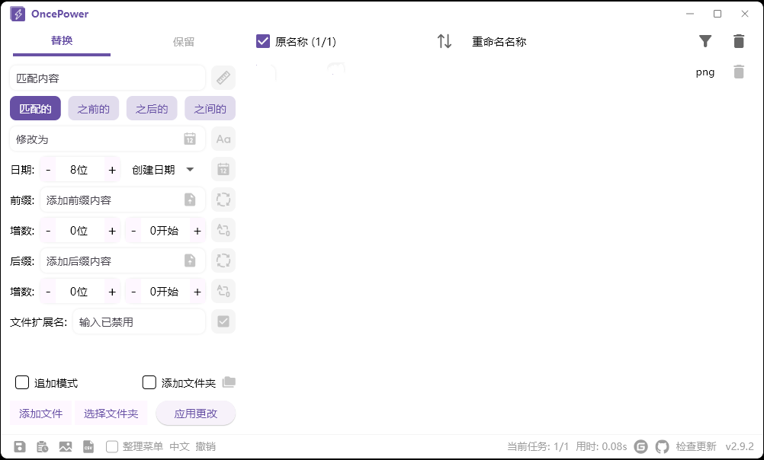764x460 pixels.
Task: Click the calendar icon on the date row
Action: point(223,169)
